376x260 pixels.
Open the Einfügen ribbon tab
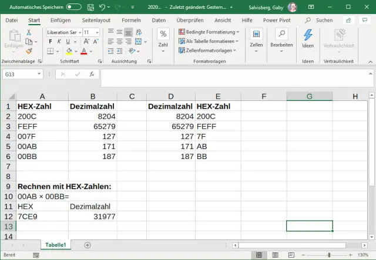[x=60, y=20]
